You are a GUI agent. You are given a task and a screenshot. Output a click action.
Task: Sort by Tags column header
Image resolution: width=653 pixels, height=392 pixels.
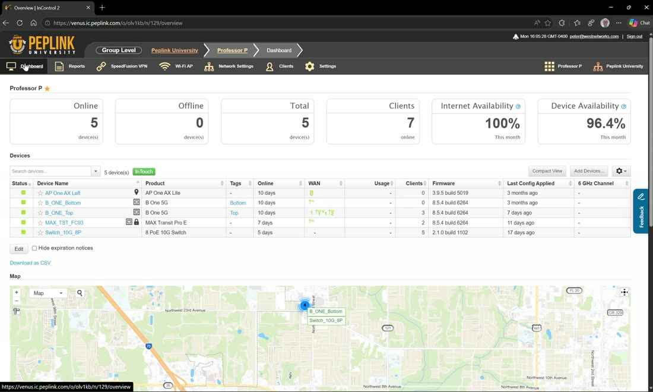click(x=240, y=184)
